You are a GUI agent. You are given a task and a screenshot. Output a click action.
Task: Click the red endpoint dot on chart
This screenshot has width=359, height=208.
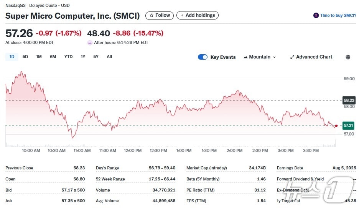pyautogui.click(x=336, y=126)
